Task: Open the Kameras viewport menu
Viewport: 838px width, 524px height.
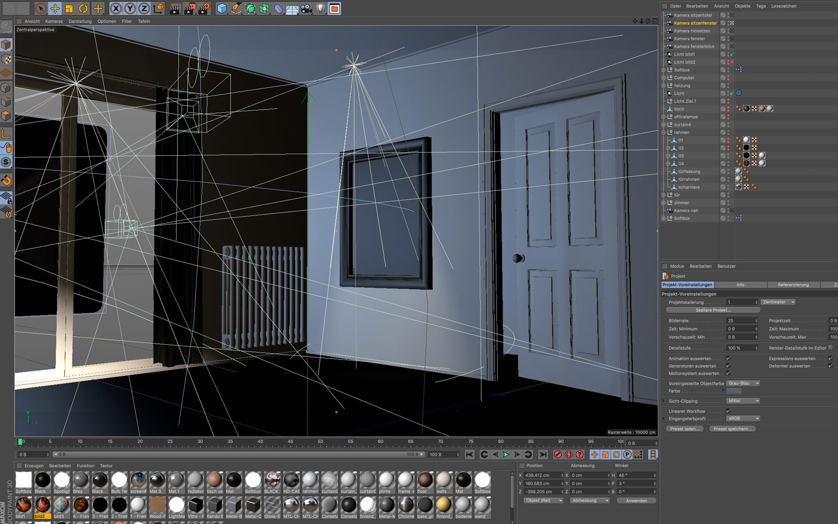Action: (54, 21)
